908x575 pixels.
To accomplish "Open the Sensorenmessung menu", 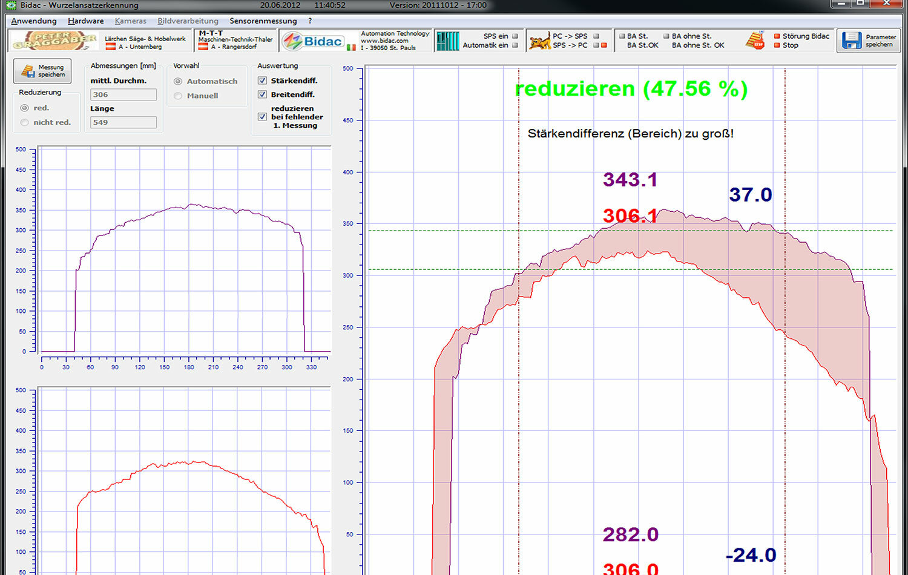I will pyautogui.click(x=263, y=21).
